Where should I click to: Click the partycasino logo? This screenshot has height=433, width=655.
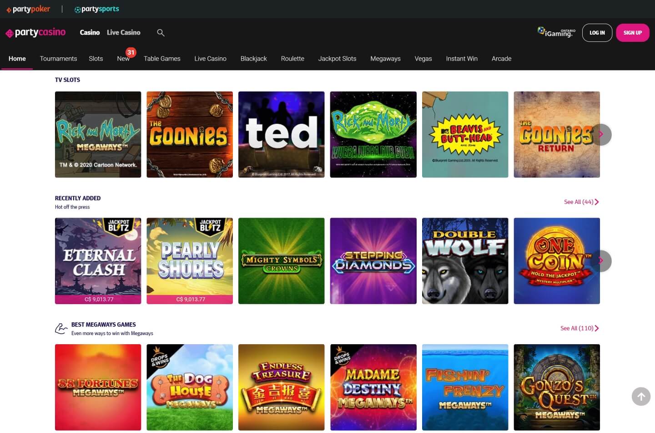click(x=35, y=32)
